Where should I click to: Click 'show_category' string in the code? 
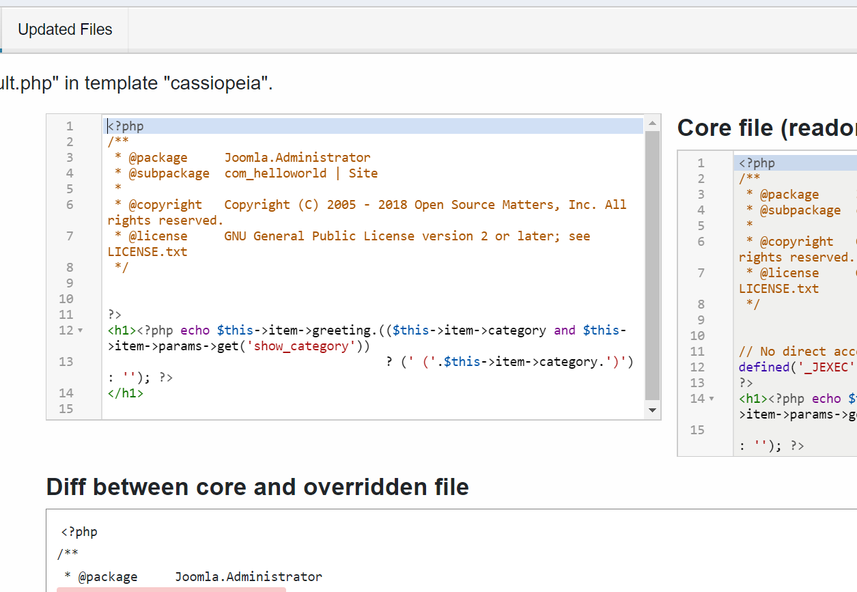(301, 346)
